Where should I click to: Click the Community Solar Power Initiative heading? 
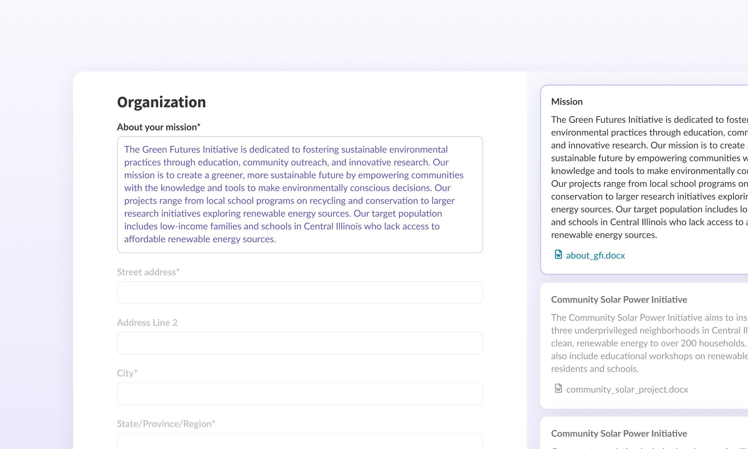(619, 299)
